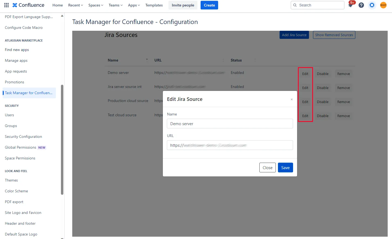This screenshot has height=239, width=392.
Task: Open Security Configuration in sidebar
Action: tap(23, 136)
